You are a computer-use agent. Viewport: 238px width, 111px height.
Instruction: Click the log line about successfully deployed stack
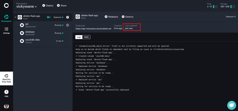(102, 90)
